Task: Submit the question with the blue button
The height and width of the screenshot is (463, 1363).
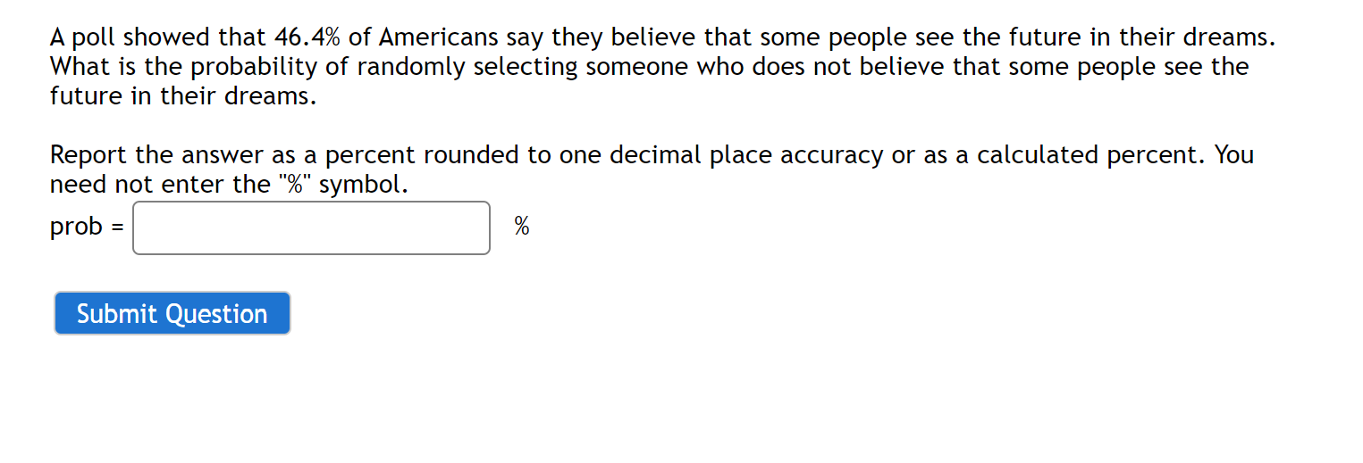Action: click(x=172, y=313)
